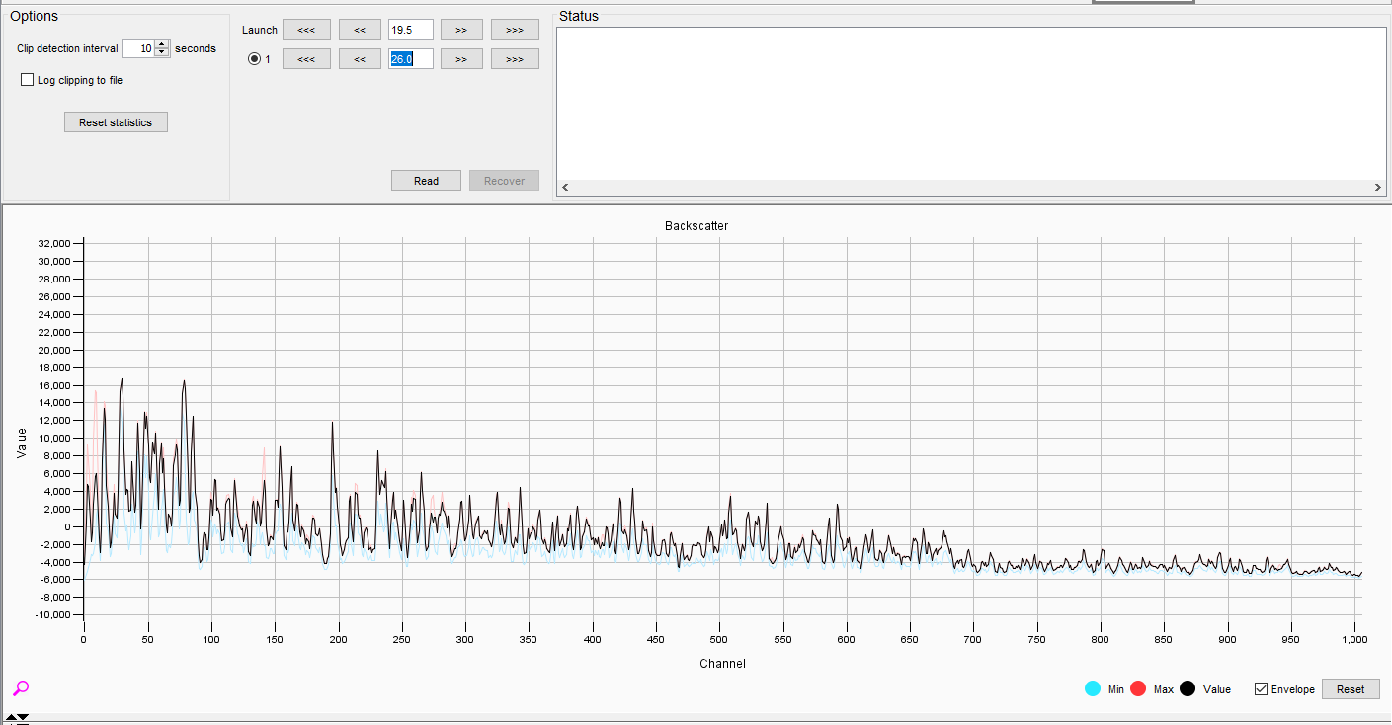Click Launch row small increment >> button
Viewport: 1392px width, 725px height.
pos(461,30)
